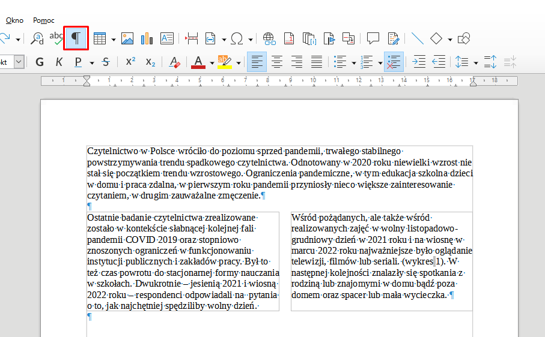Open the Okno menu

tap(14, 20)
